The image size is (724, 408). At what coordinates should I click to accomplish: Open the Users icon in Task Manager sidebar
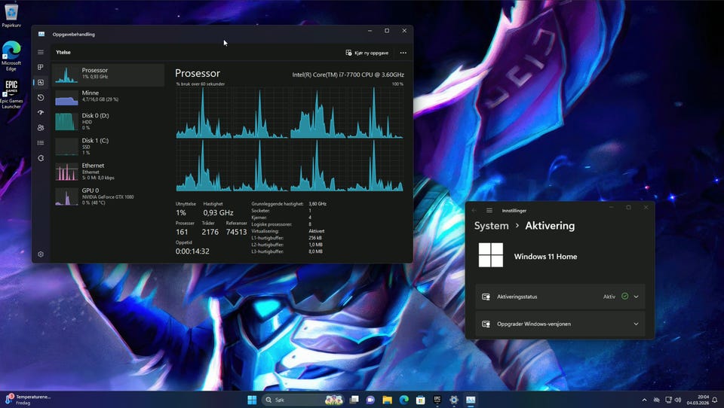(41, 128)
